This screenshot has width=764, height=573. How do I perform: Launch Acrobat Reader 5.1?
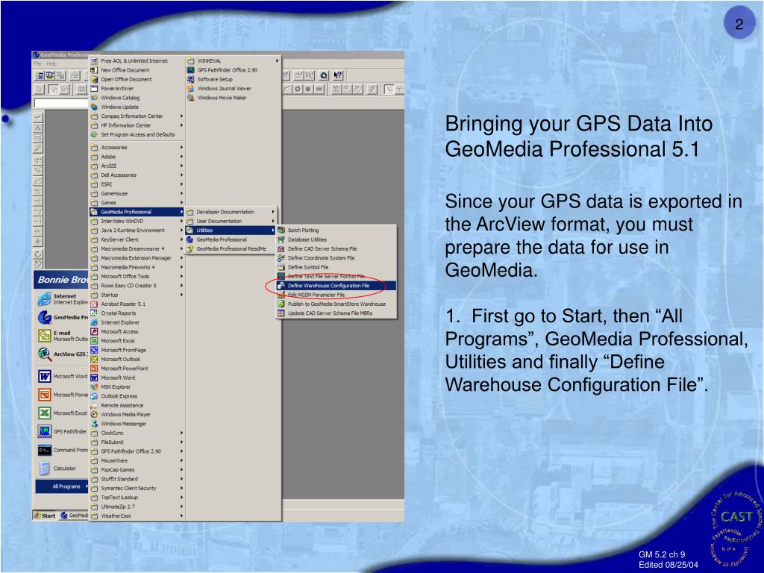pos(137,304)
